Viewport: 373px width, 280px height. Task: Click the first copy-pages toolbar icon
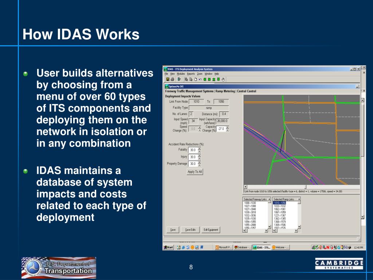tap(186, 79)
